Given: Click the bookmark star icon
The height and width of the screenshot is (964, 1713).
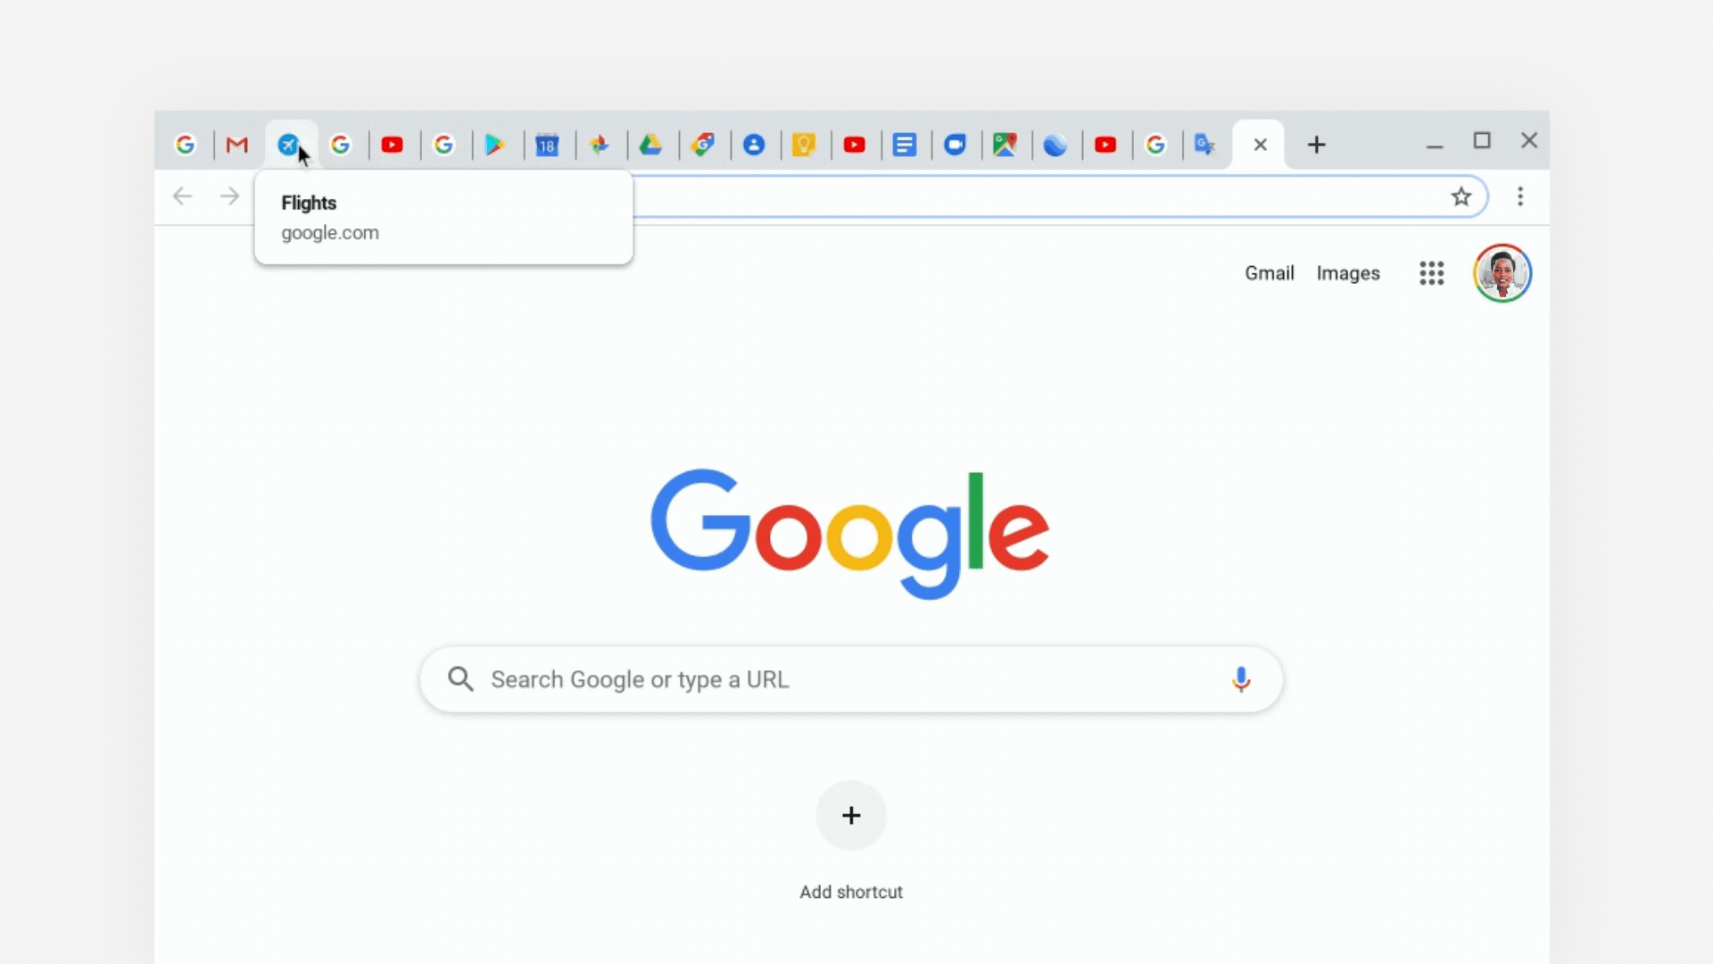Looking at the screenshot, I should pos(1461,196).
